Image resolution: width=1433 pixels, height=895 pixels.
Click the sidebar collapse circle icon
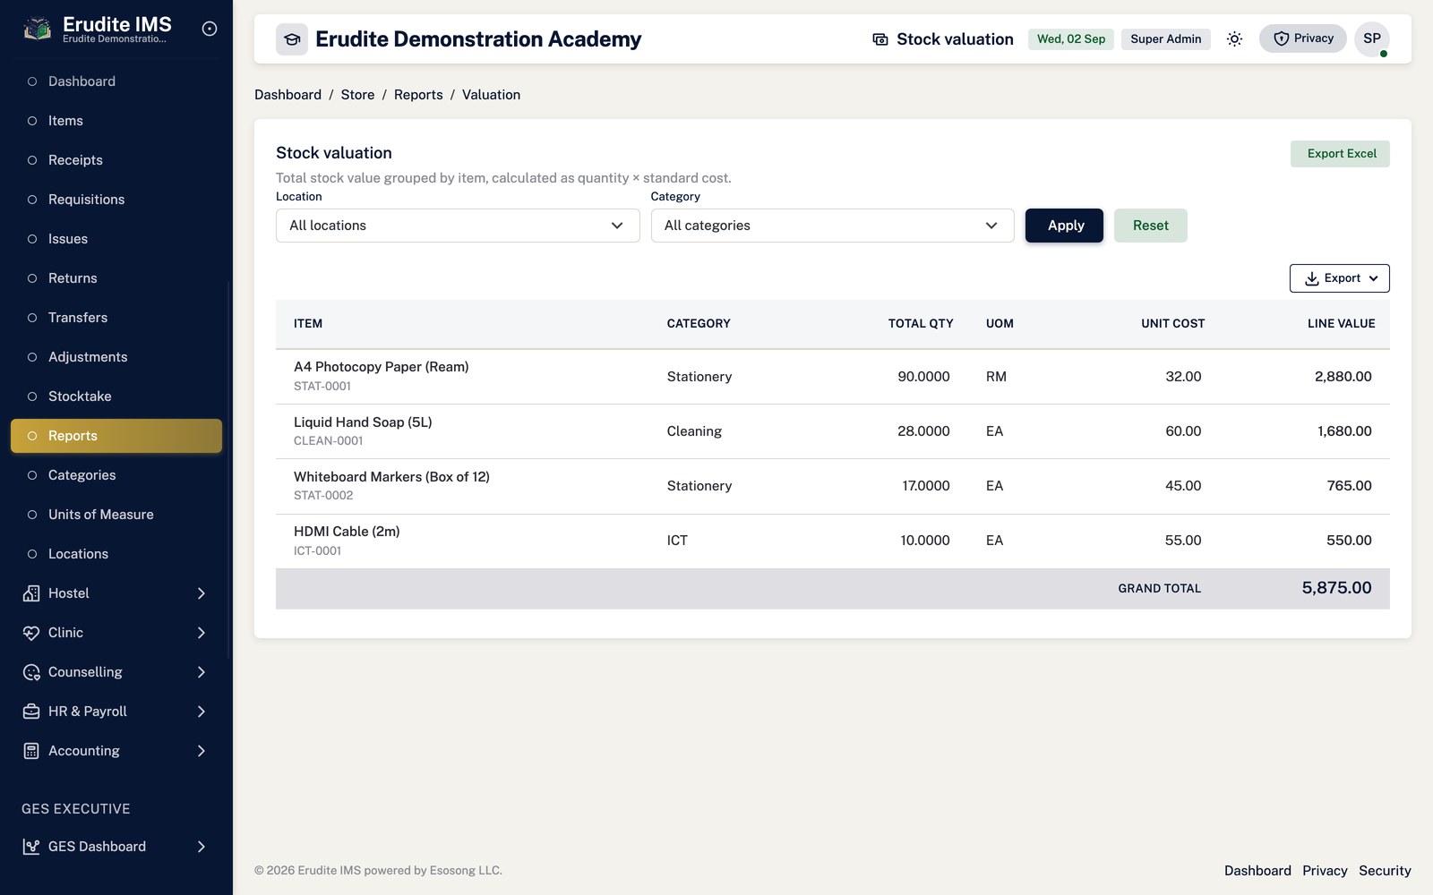click(210, 29)
